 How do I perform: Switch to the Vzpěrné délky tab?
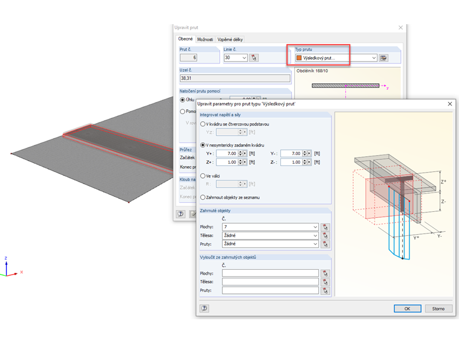coord(230,39)
